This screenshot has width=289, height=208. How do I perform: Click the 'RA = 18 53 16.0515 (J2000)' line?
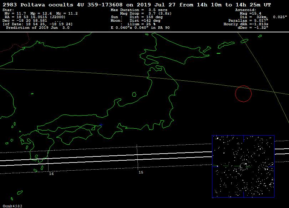[x=35, y=17]
